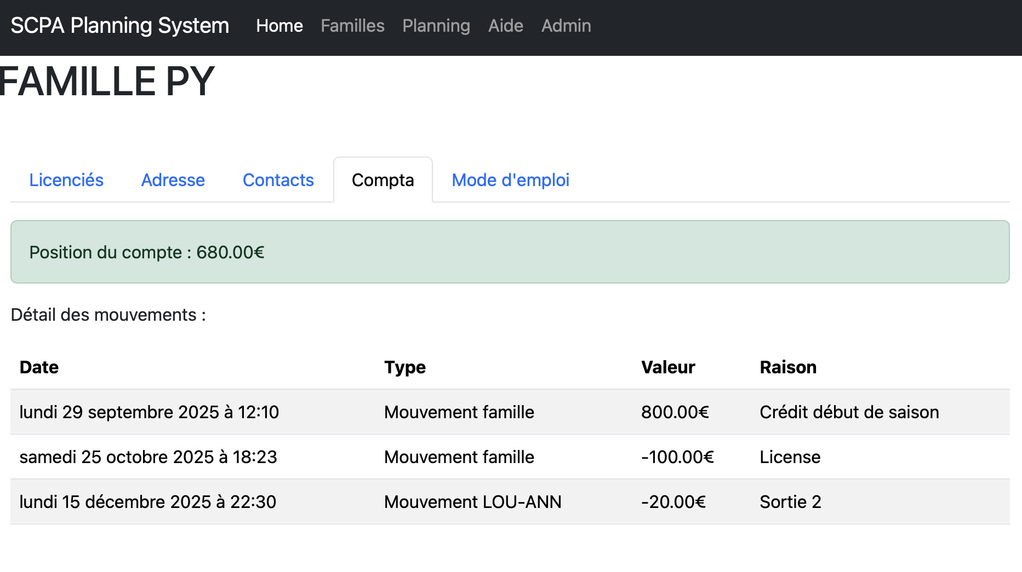Select the Compta tab
1022x572 pixels.
(382, 180)
